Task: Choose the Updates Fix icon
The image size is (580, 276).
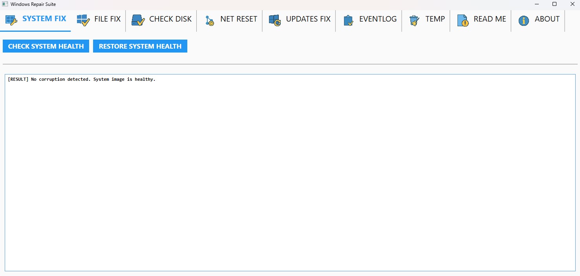Action: [x=275, y=20]
